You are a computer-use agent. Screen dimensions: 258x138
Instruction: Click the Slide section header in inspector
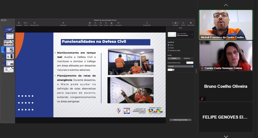(180, 28)
